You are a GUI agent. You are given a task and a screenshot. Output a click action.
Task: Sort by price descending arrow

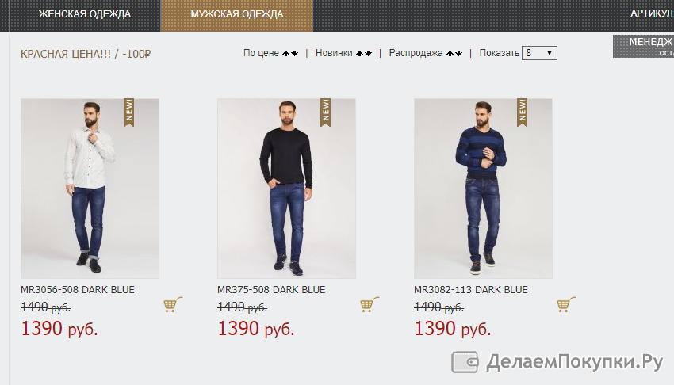tap(294, 53)
